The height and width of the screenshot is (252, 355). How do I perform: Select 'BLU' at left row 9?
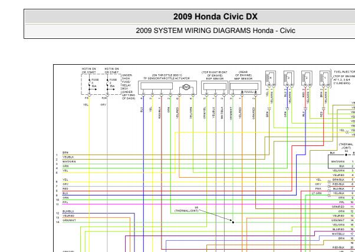tap(65, 193)
